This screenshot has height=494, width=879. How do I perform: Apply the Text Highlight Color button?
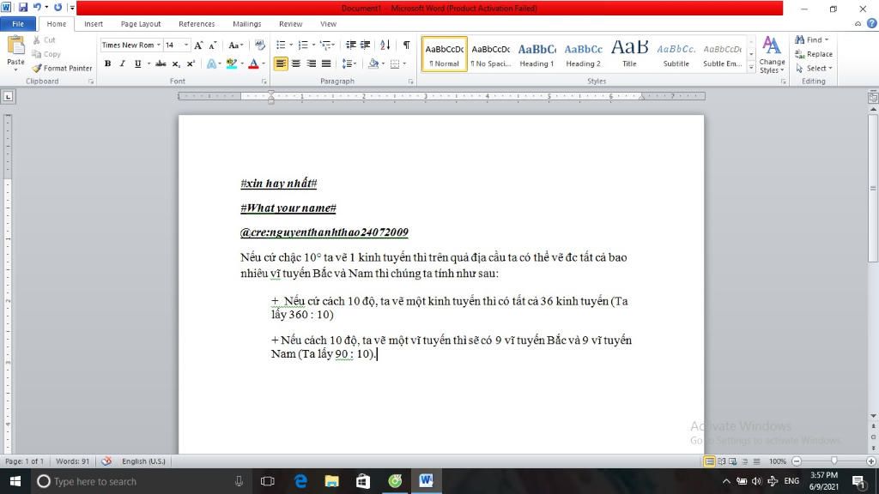(232, 63)
